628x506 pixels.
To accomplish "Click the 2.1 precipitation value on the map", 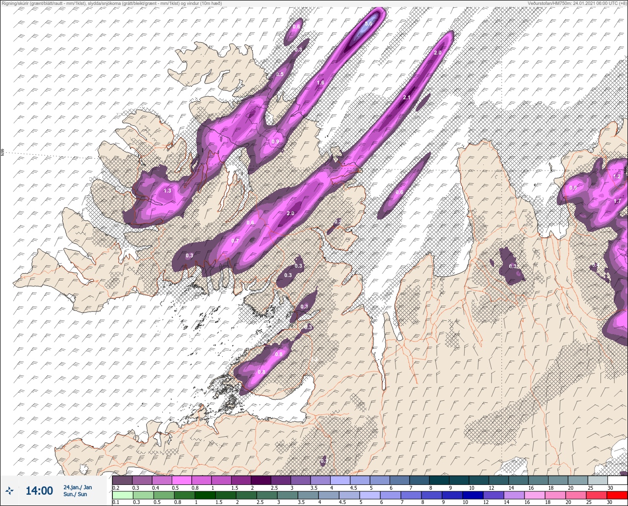I will pyautogui.click(x=406, y=98).
